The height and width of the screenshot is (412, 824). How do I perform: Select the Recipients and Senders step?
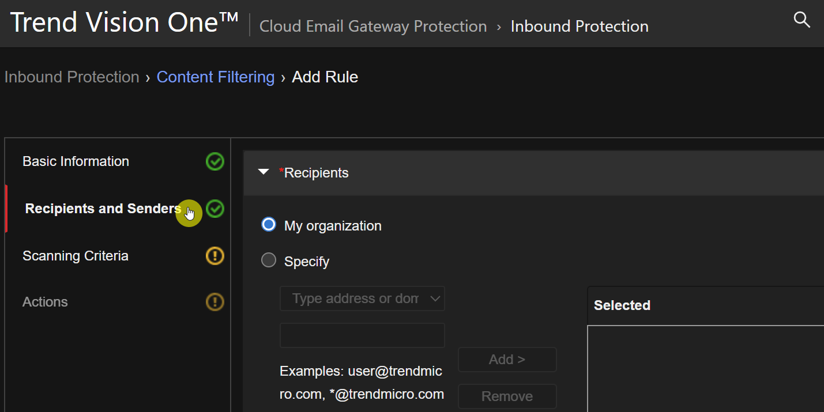(103, 209)
